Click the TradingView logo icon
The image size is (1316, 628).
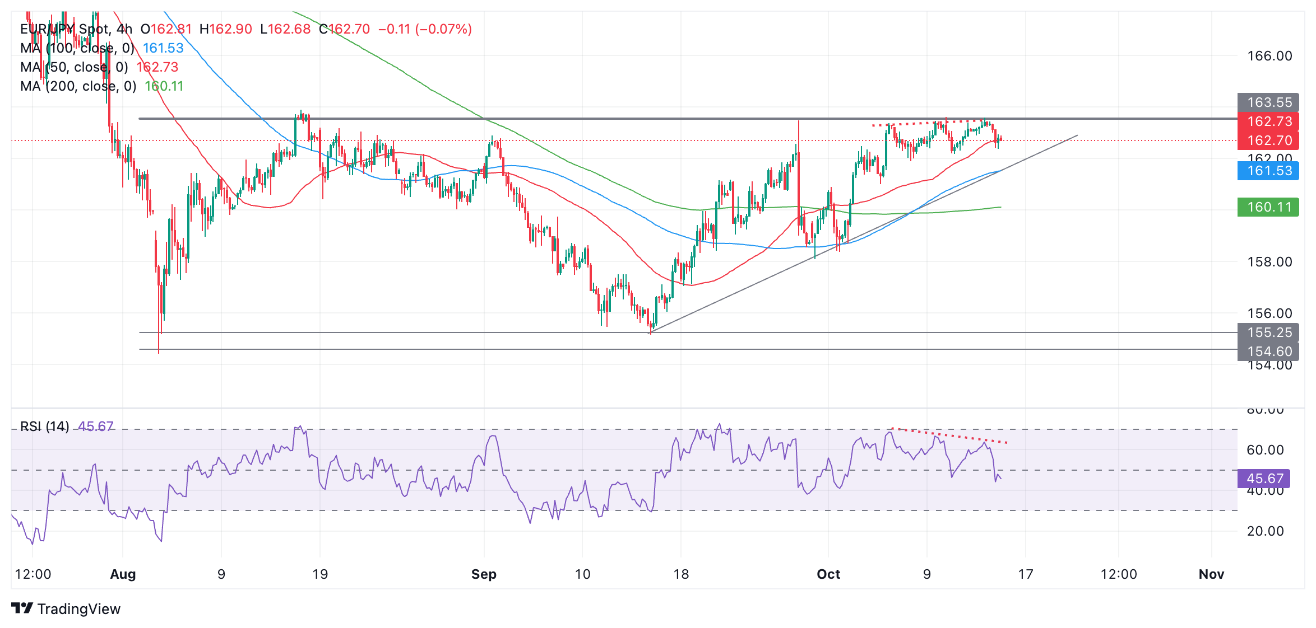(x=22, y=608)
